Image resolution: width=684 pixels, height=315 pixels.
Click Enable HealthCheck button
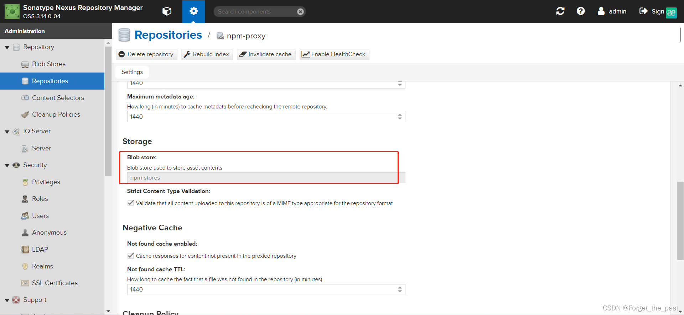coord(334,54)
